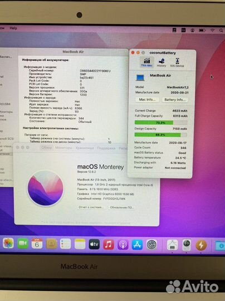
Task: Open App Store from the Dock
Action: click(x=137, y=245)
